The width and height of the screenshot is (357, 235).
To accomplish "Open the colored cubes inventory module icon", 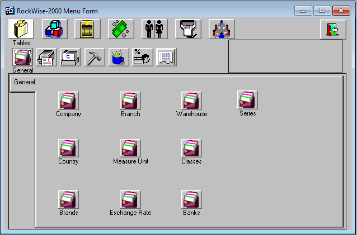I will (x=55, y=29).
